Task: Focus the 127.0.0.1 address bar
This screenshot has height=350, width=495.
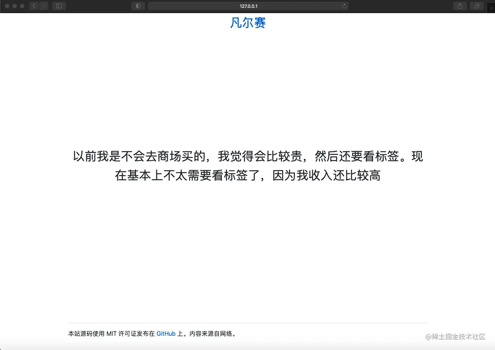Action: pos(248,6)
